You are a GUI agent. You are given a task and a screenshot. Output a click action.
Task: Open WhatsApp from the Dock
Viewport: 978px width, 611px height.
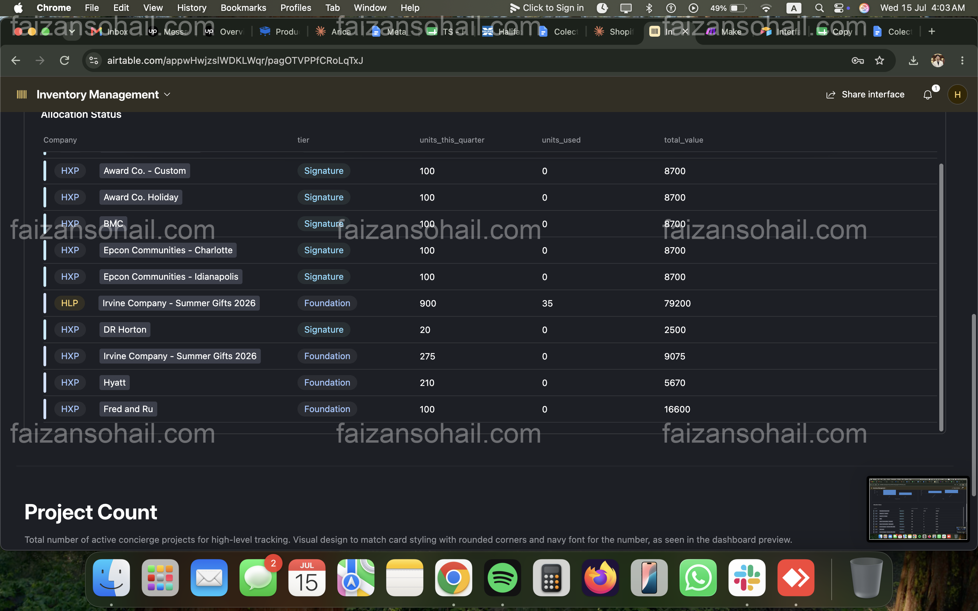(x=698, y=577)
